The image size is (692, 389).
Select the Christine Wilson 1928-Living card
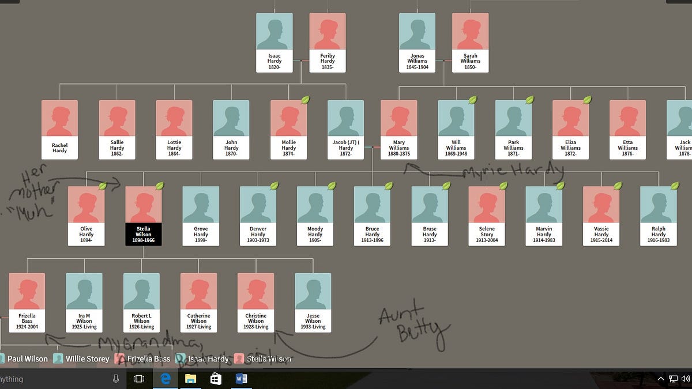pos(256,303)
